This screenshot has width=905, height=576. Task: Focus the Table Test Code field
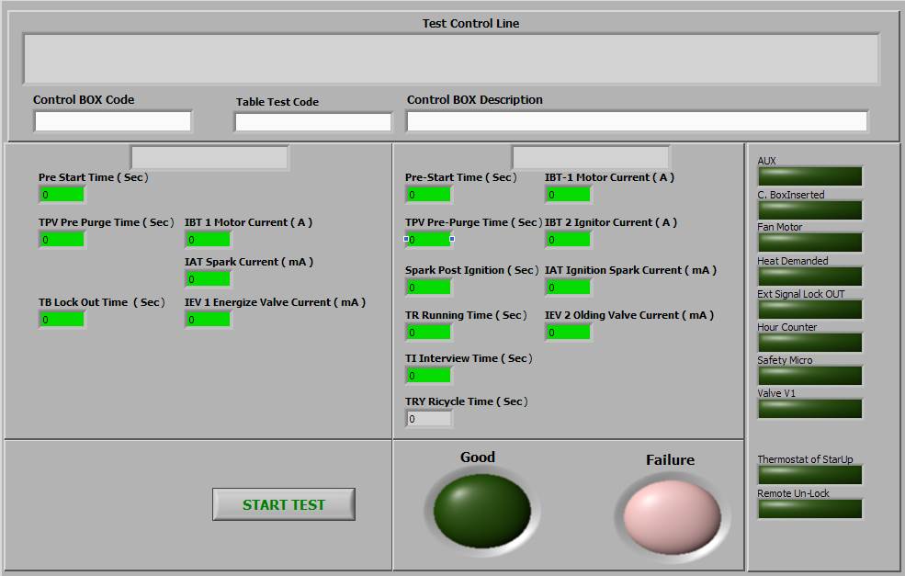[x=313, y=122]
